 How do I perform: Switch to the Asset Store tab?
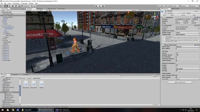[x=52, y=9]
